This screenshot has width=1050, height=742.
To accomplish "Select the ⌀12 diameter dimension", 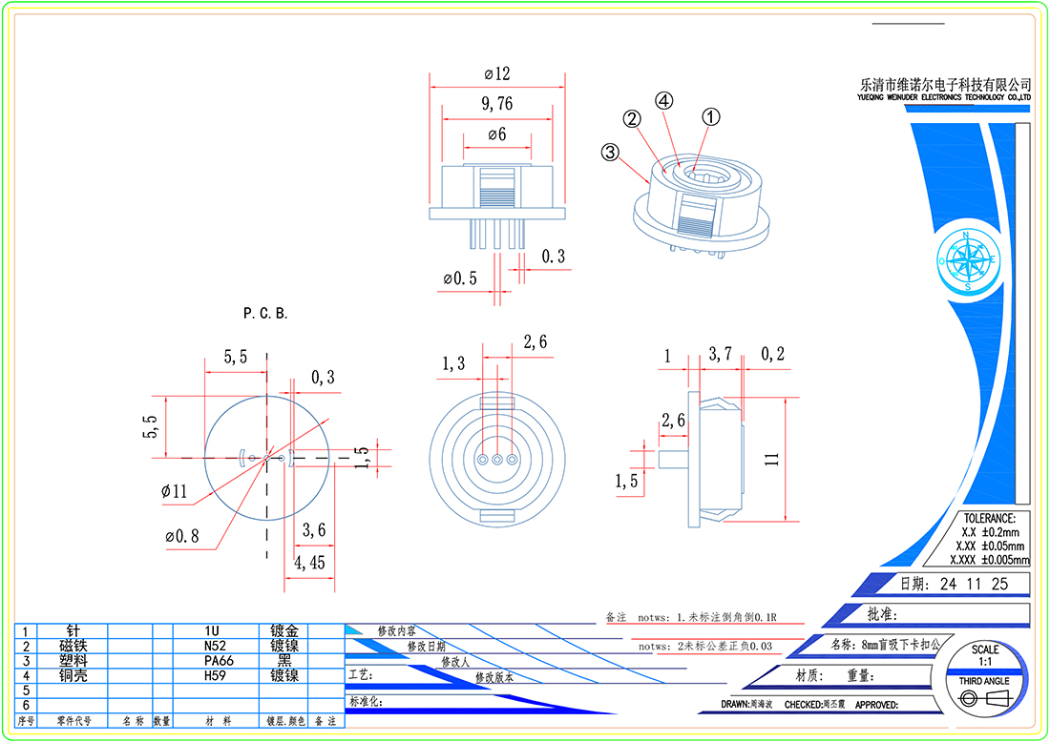I will coord(496,74).
